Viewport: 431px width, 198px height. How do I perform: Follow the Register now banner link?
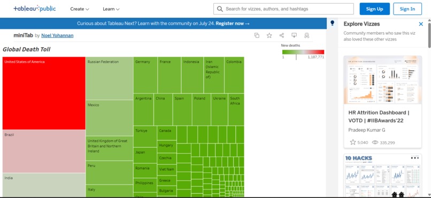point(233,24)
